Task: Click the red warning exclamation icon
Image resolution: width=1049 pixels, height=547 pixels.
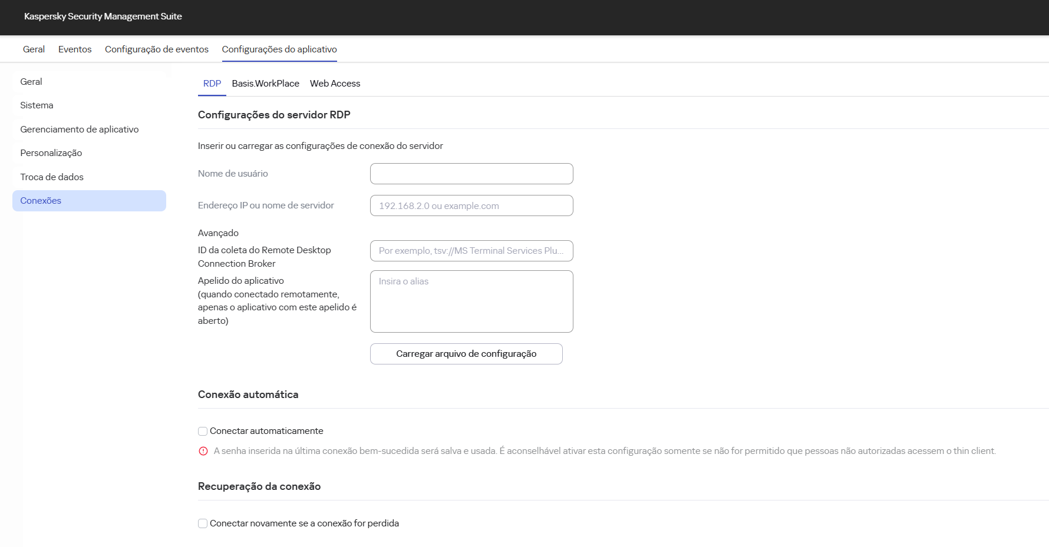Action: pyautogui.click(x=203, y=450)
